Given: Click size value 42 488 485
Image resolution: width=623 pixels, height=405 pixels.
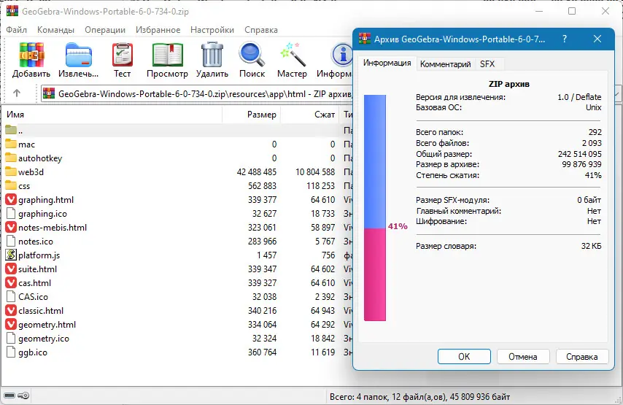Looking at the screenshot, I should (257, 172).
